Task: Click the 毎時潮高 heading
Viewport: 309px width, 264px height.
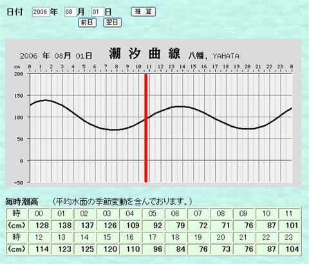Action: [22, 202]
